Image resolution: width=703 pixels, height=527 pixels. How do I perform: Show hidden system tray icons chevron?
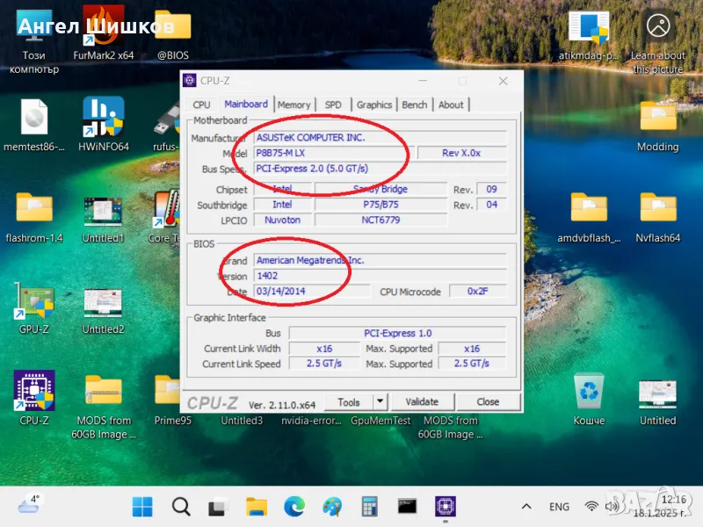coord(526,507)
